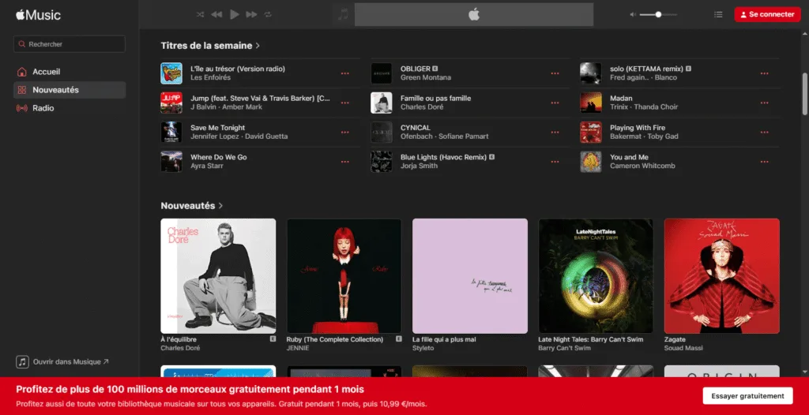Open artist Green Montana link
The height and width of the screenshot is (415, 809).
[x=426, y=77]
